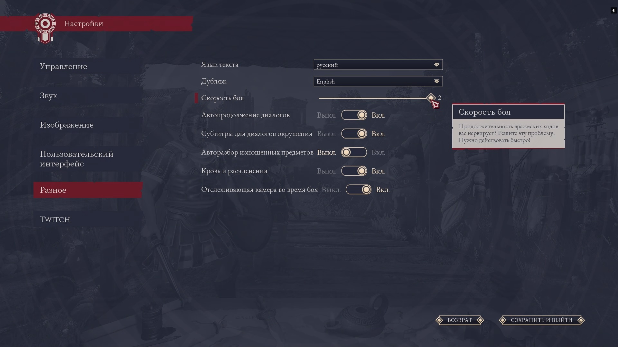Image resolution: width=618 pixels, height=347 pixels.
Task: Click the red marker beside the Скорость боя label
Action: (x=196, y=98)
